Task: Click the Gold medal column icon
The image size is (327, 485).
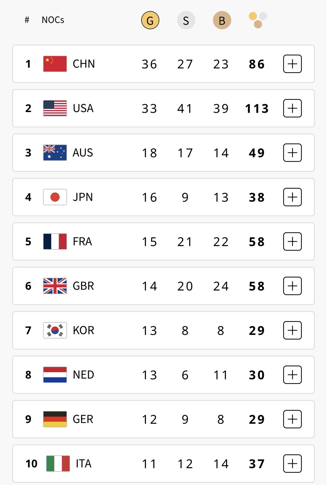Action: pos(150,20)
